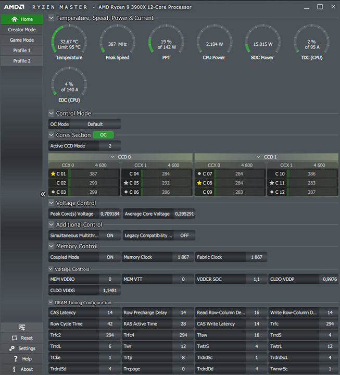Click the About info icon
This screenshot has width=340, height=375.
click(14, 369)
